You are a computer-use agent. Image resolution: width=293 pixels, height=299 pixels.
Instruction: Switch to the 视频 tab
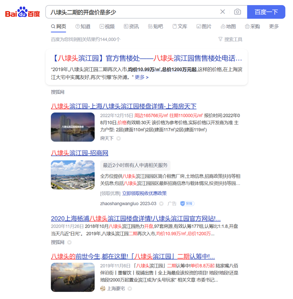point(107,26)
